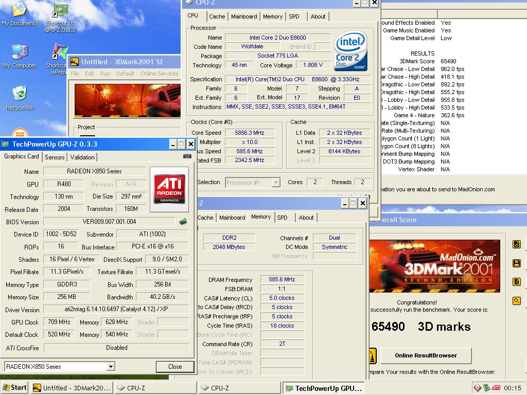This screenshot has width=527, height=395.
Task: Click the GPU Clock value 709 MHz
Action: coord(59,322)
